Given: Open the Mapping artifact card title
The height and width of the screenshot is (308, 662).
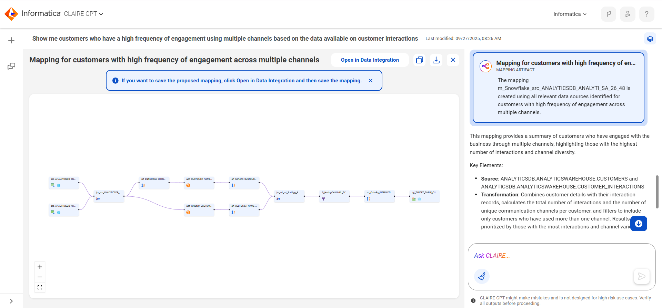Looking at the screenshot, I should 566,63.
